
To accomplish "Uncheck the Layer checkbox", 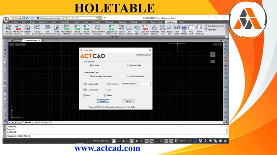I will pyautogui.click(x=84, y=95).
